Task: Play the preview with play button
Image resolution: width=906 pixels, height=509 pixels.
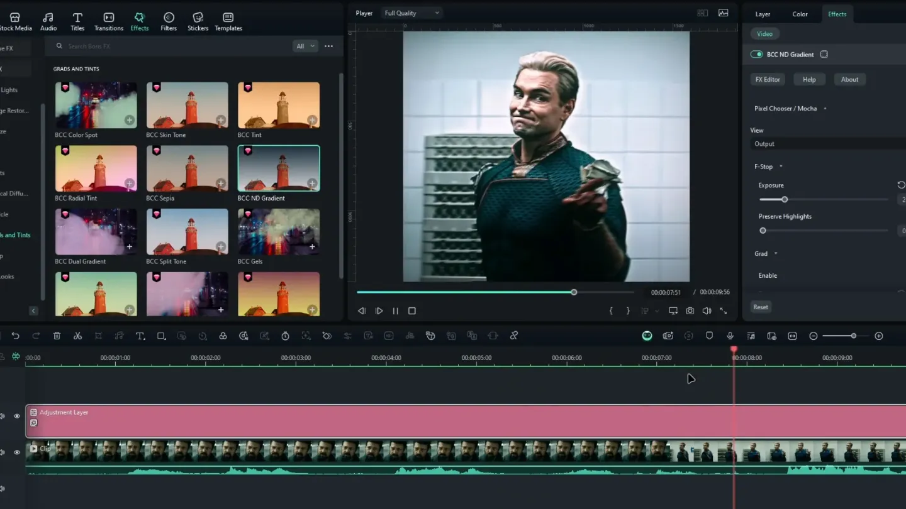Action: (x=379, y=311)
